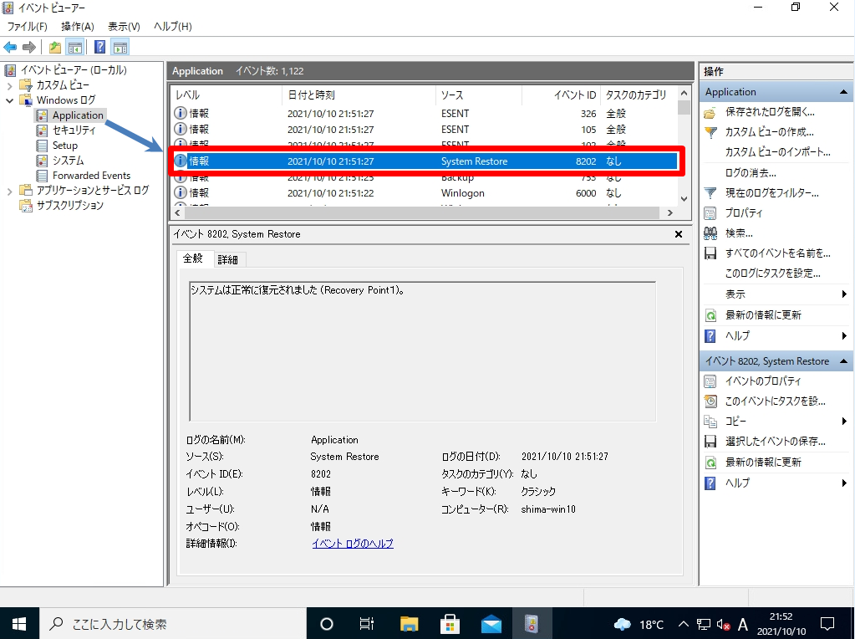The height and width of the screenshot is (639, 855).
Task: Select Forwarded Events log in tree
Action: [92, 176]
